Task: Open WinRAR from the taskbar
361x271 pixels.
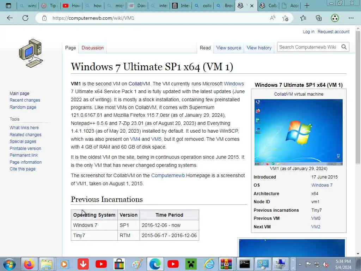Action: 227,264
